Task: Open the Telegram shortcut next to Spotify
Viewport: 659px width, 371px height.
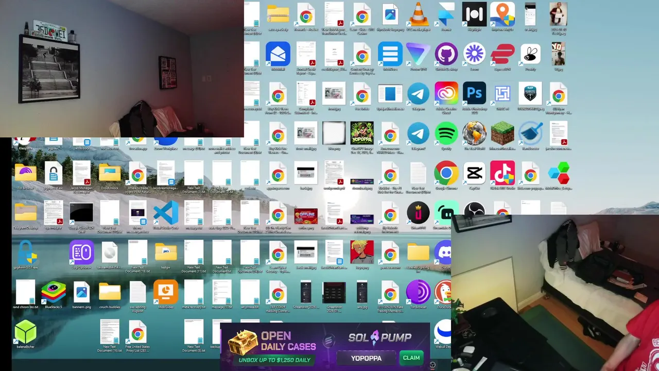Action: (x=418, y=134)
